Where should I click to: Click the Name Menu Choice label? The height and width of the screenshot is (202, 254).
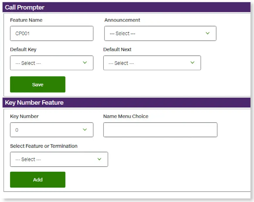(126, 116)
